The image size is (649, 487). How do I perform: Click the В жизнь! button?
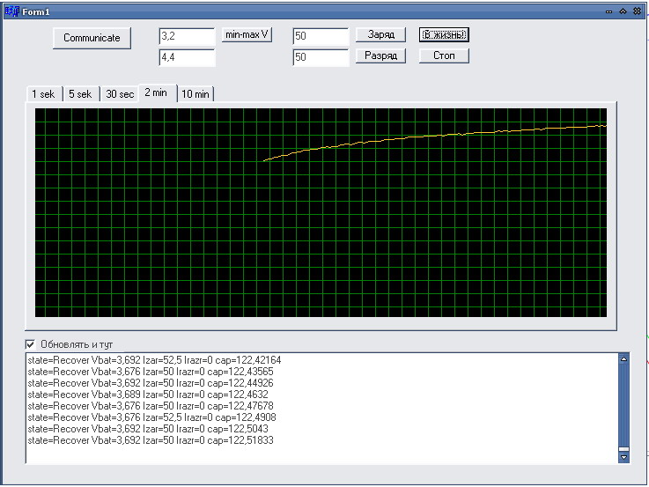444,34
